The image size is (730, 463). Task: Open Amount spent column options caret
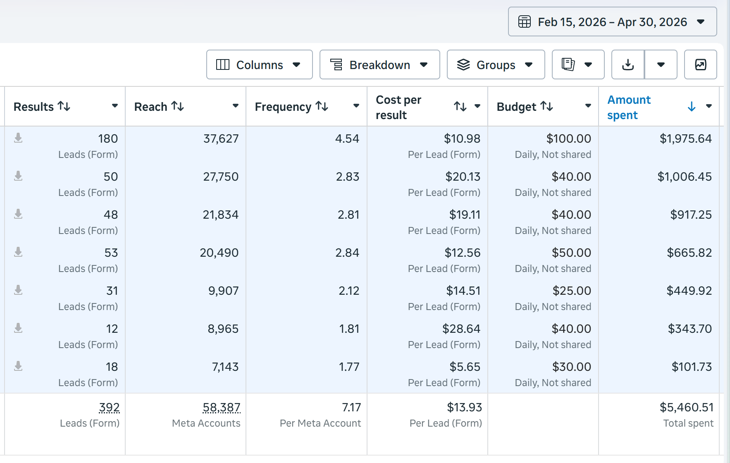click(x=709, y=106)
